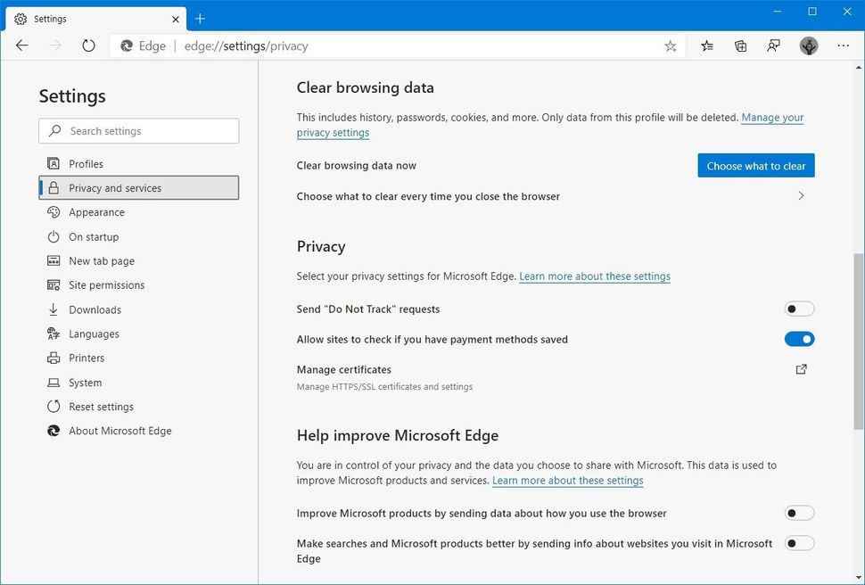Click the profile avatar in the toolbar
This screenshot has width=865, height=585.
pyautogui.click(x=808, y=45)
